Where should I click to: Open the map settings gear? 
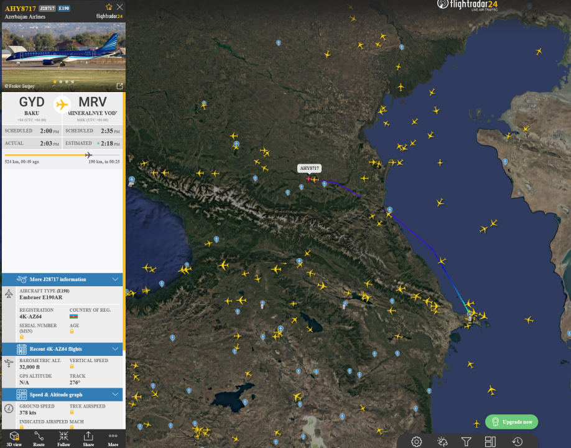416,441
